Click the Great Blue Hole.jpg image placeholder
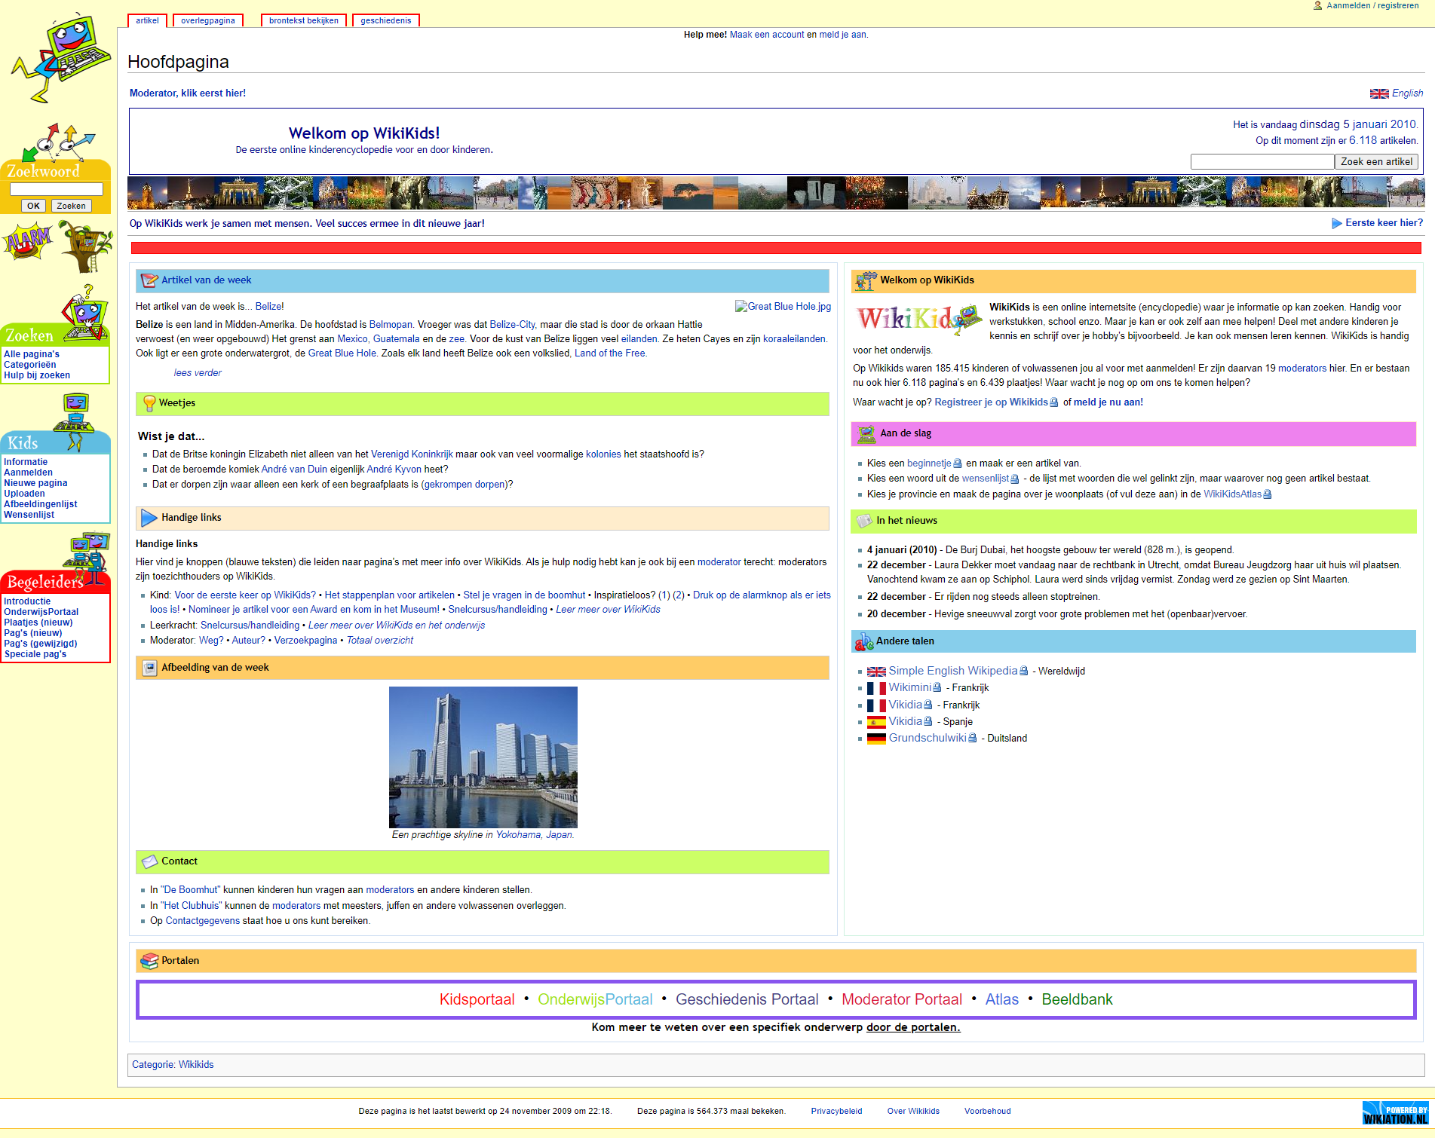1435x1138 pixels. coord(783,307)
